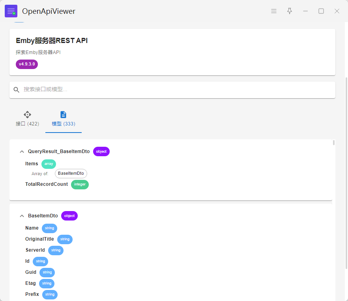348x301 pixels.
Task: Pin the window with the pin icon
Action: [290, 11]
